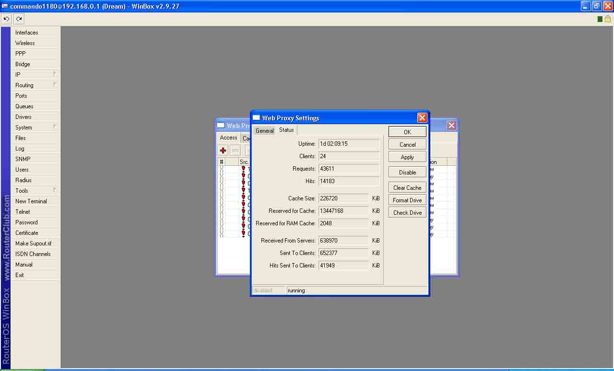614x371 pixels.
Task: Click the Disable button
Action: [407, 172]
